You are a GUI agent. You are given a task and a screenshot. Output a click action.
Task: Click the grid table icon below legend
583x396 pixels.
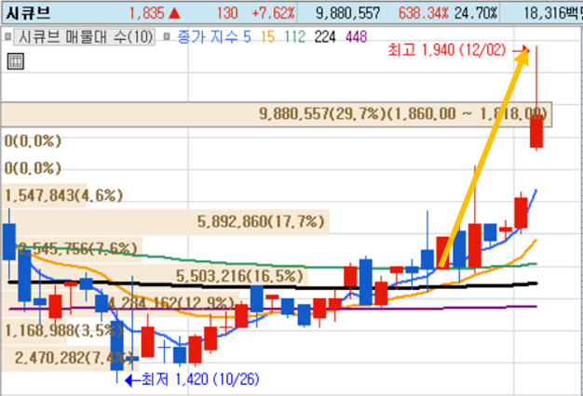[x=16, y=61]
